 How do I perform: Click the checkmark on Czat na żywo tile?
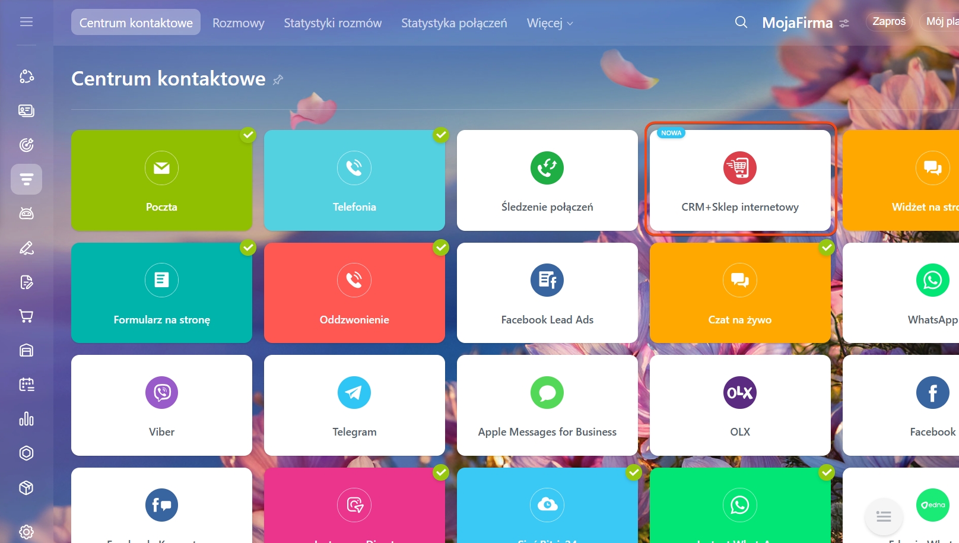(x=827, y=247)
